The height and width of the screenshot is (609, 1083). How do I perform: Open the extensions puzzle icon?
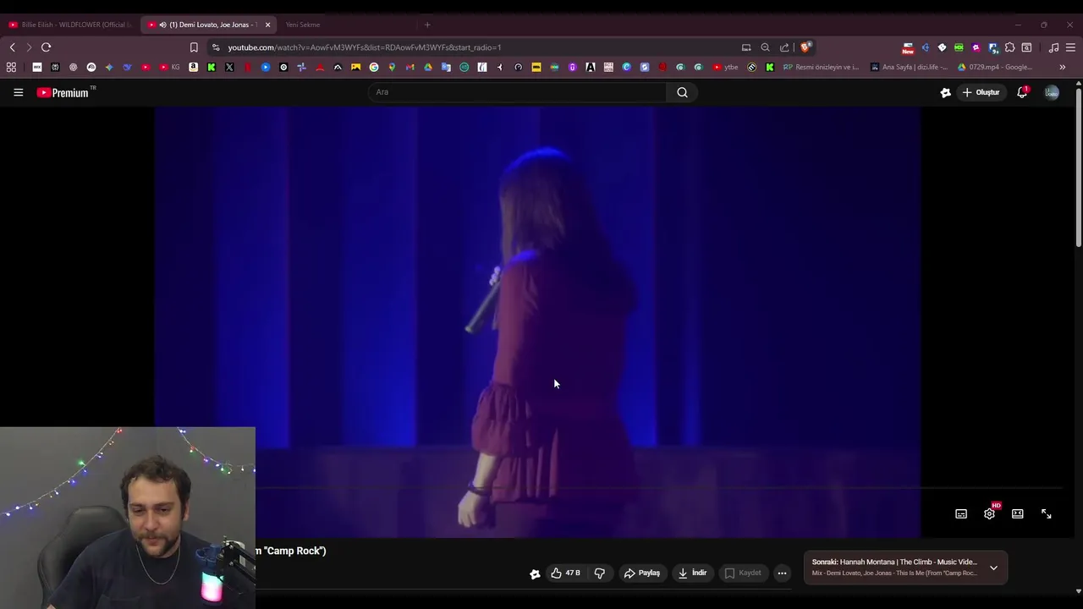[1009, 47]
